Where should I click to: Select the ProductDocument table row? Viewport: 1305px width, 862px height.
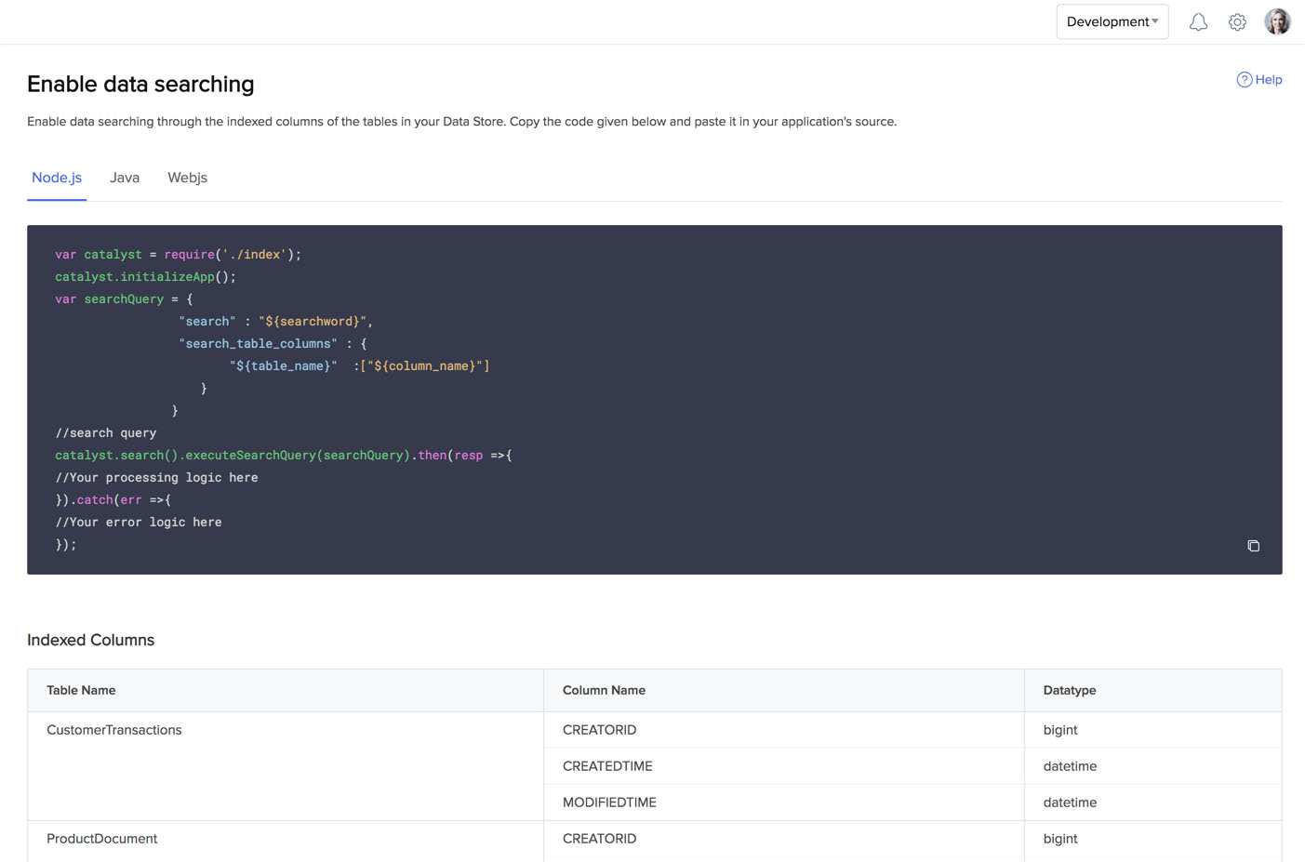click(x=102, y=839)
